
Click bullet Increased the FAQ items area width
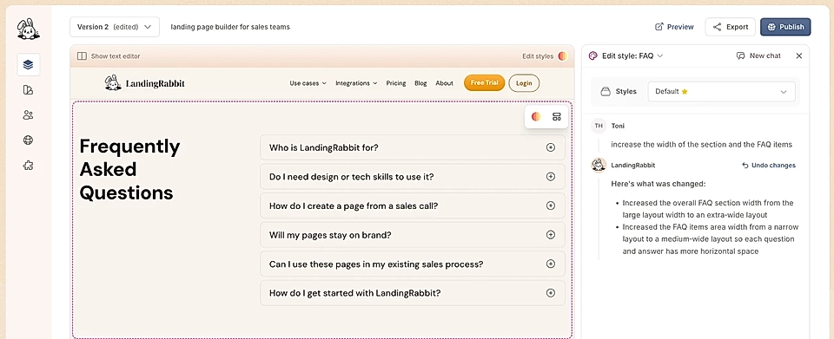click(x=711, y=239)
